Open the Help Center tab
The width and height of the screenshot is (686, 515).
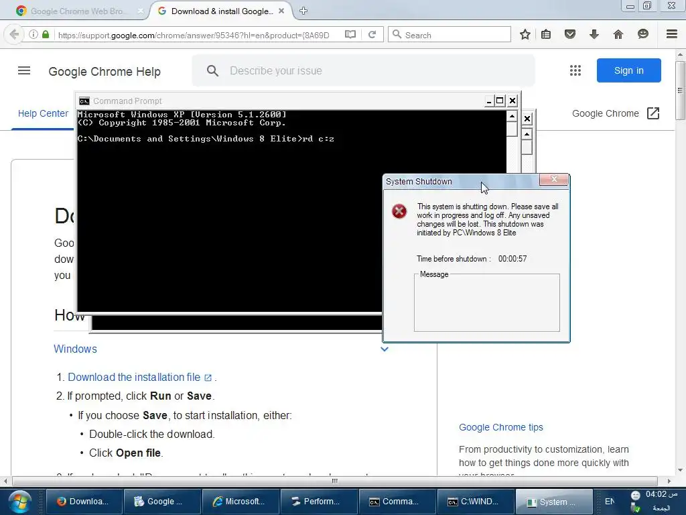coord(43,113)
